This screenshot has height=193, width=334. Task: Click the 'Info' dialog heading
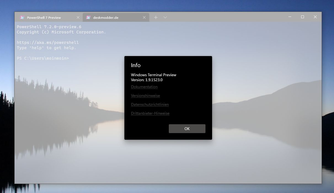pos(136,65)
